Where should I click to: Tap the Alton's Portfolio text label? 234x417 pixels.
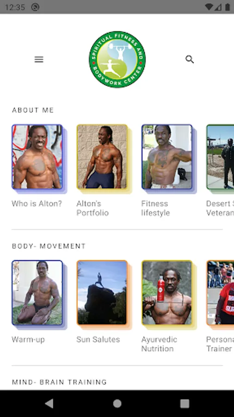92,208
